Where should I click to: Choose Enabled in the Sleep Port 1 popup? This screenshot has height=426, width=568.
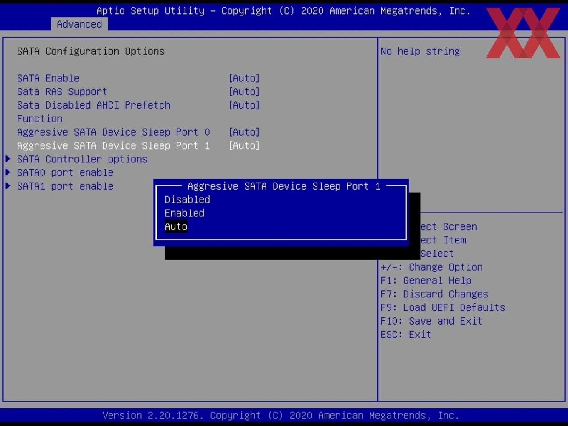[184, 213]
